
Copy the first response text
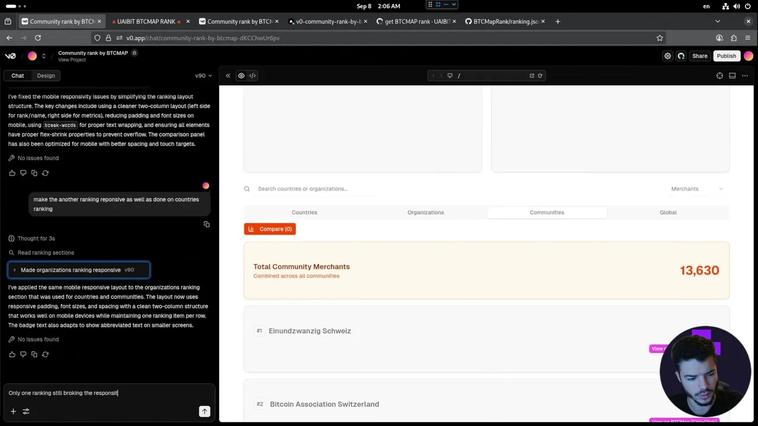(34, 173)
